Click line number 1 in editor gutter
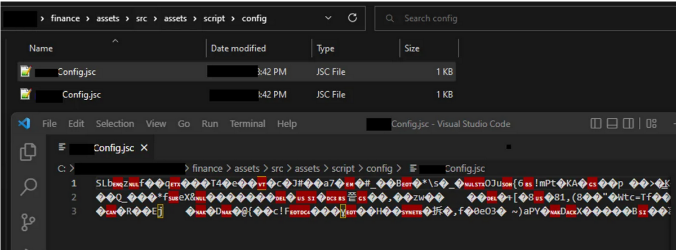 click(x=74, y=184)
